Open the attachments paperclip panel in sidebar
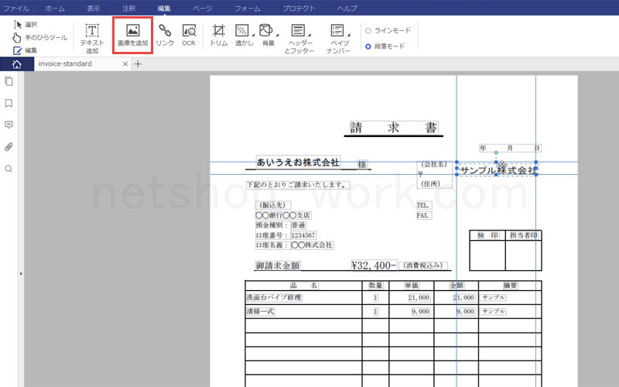 pyautogui.click(x=9, y=146)
